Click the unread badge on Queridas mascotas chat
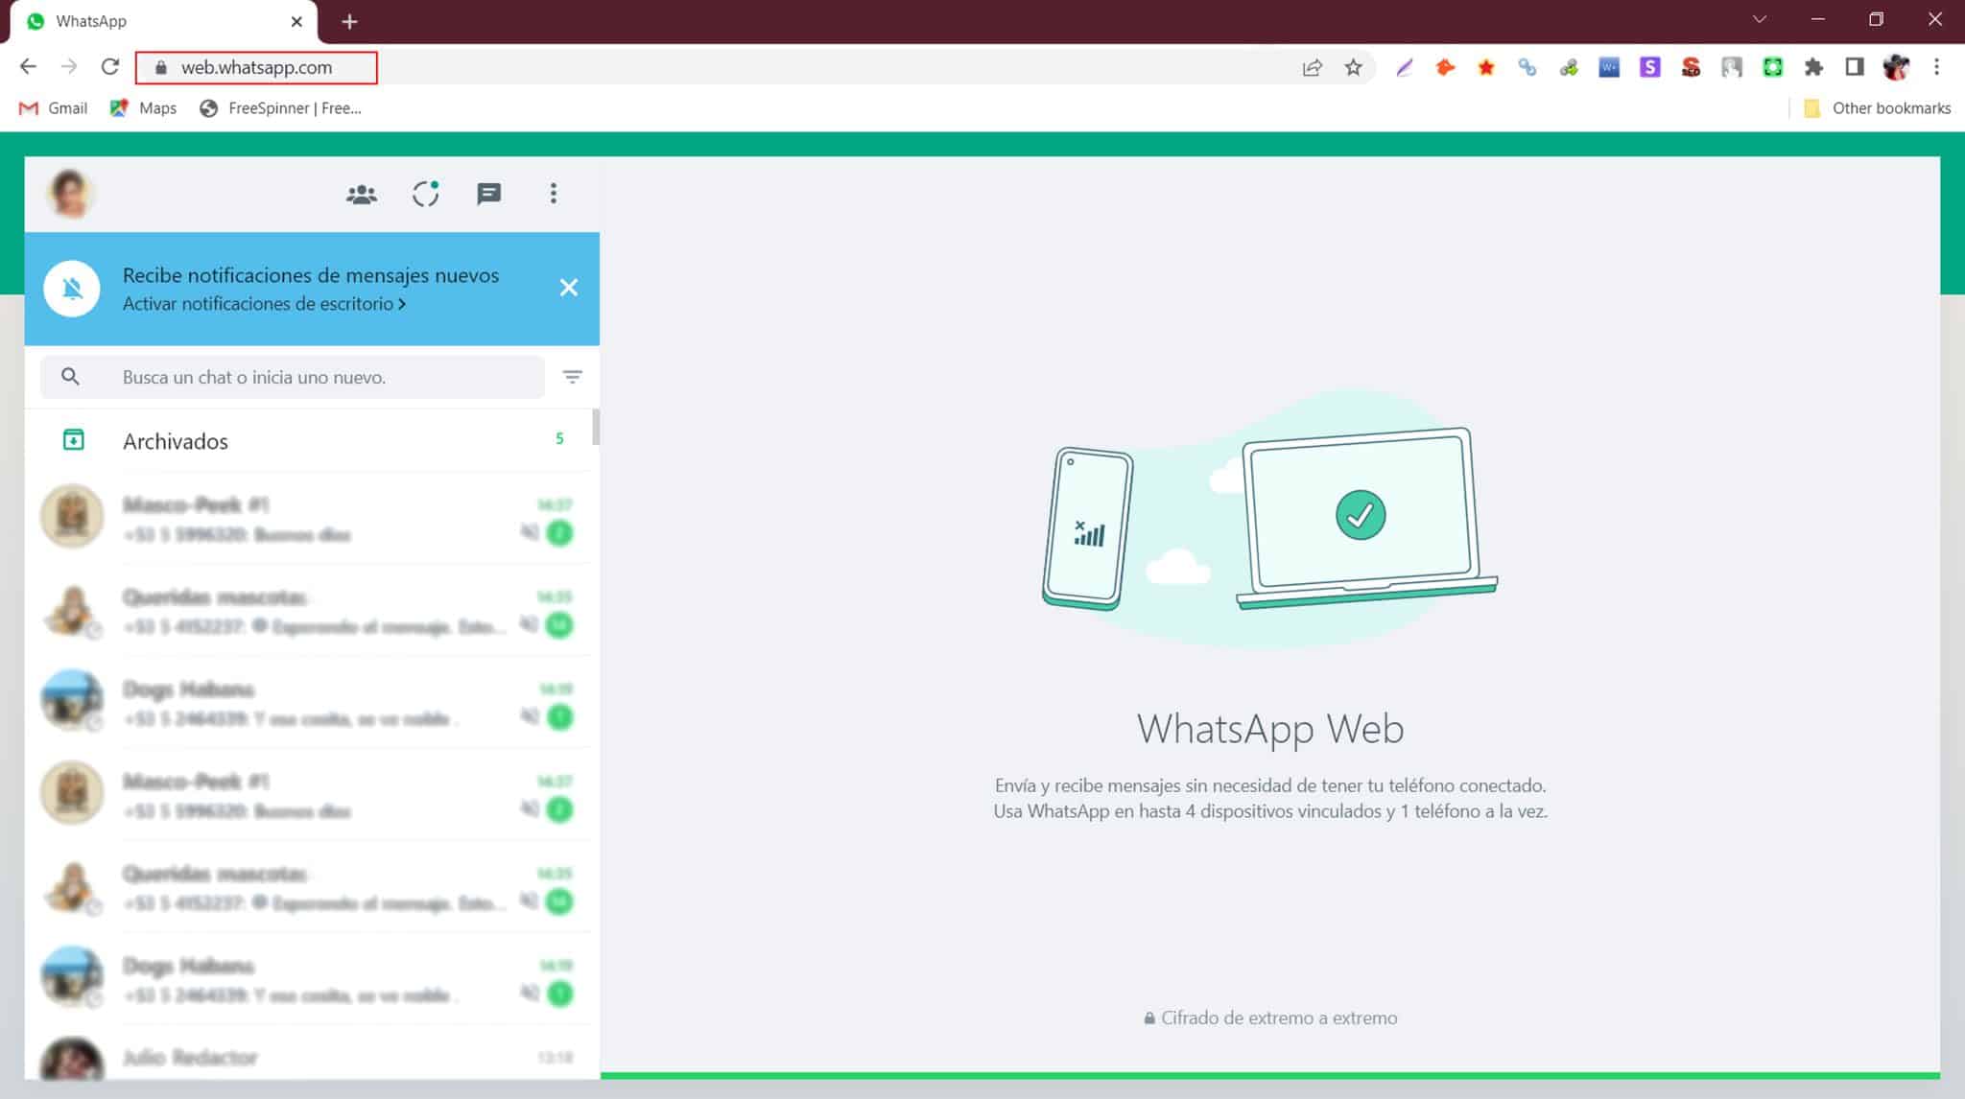Viewport: 1965px width, 1099px height. (559, 625)
